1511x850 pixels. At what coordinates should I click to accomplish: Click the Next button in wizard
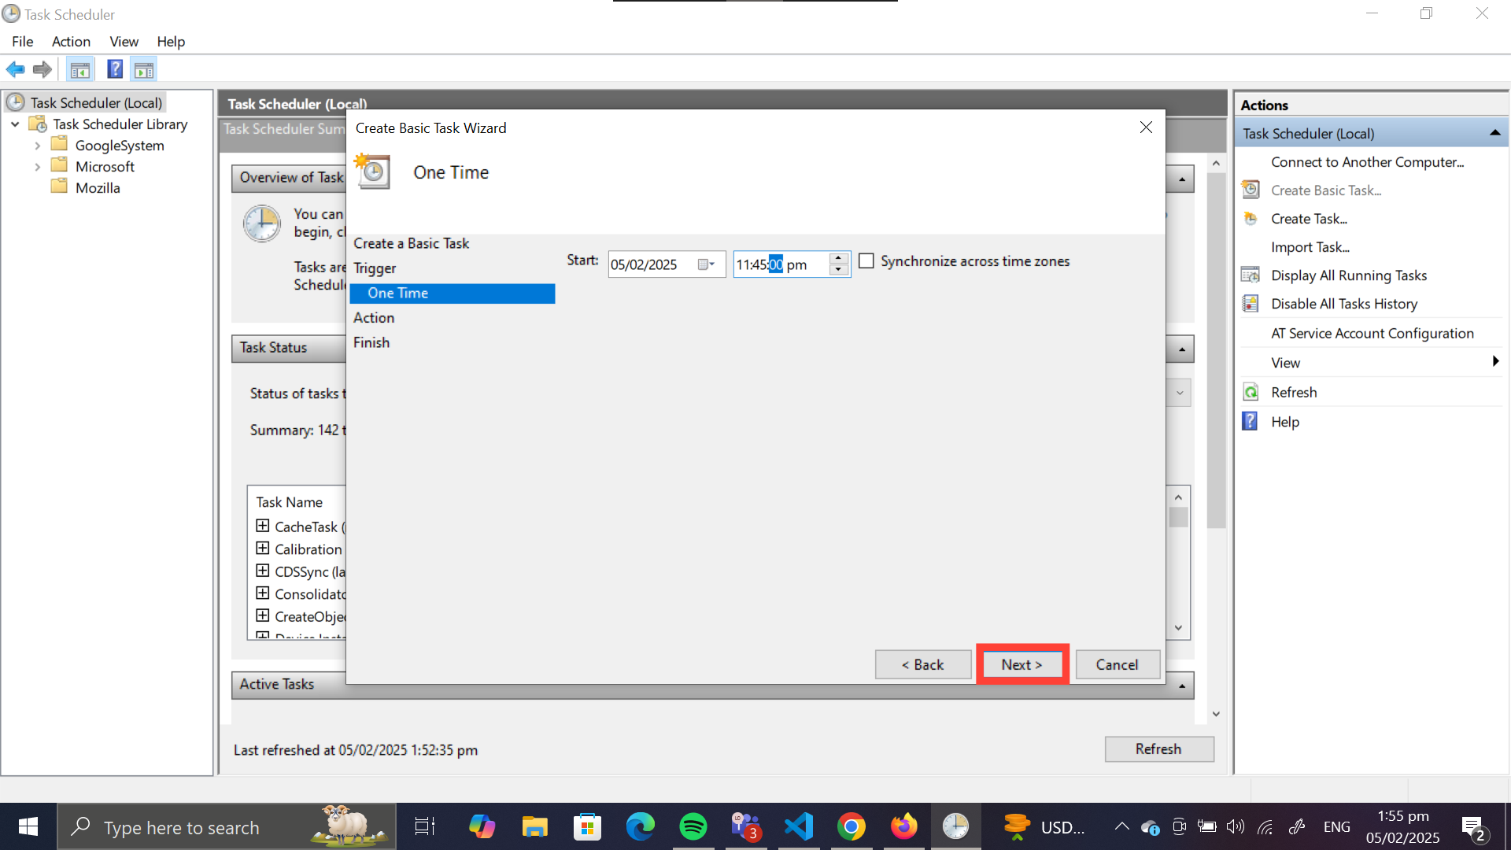[x=1021, y=664]
